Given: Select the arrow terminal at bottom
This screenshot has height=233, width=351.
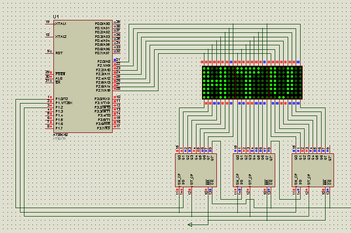Looking at the screenshot, I should click(x=190, y=225).
